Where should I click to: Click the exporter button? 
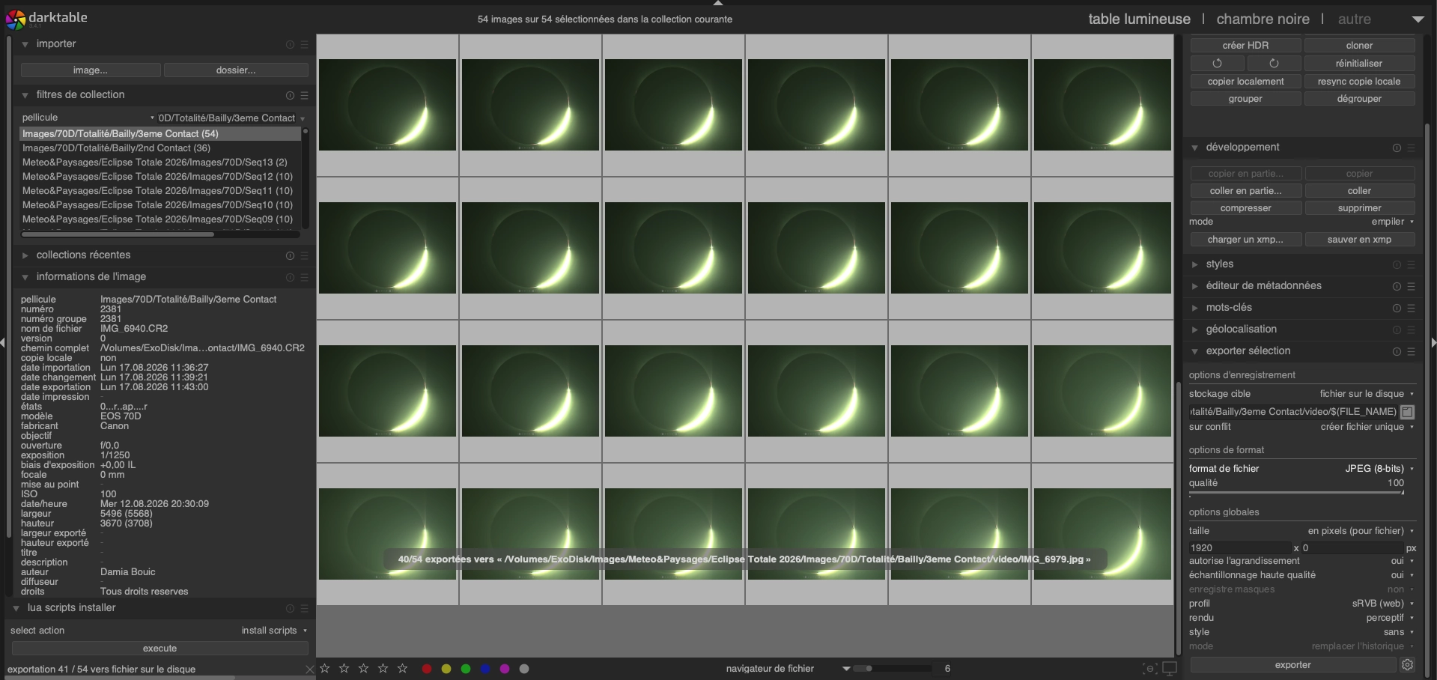pyautogui.click(x=1293, y=665)
